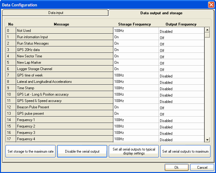Click the Output Frequency column header
The image size is (216, 173).
tap(181, 24)
